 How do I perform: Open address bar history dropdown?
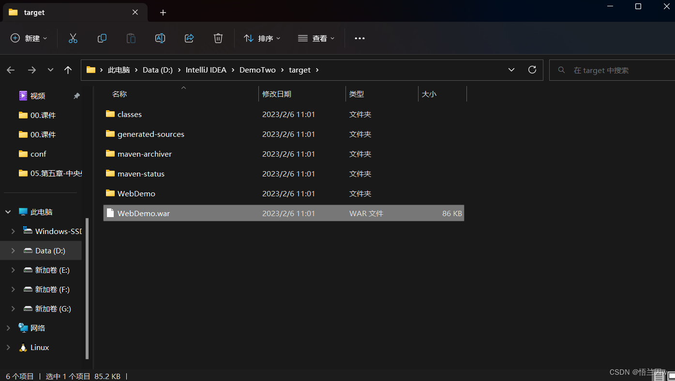click(511, 70)
